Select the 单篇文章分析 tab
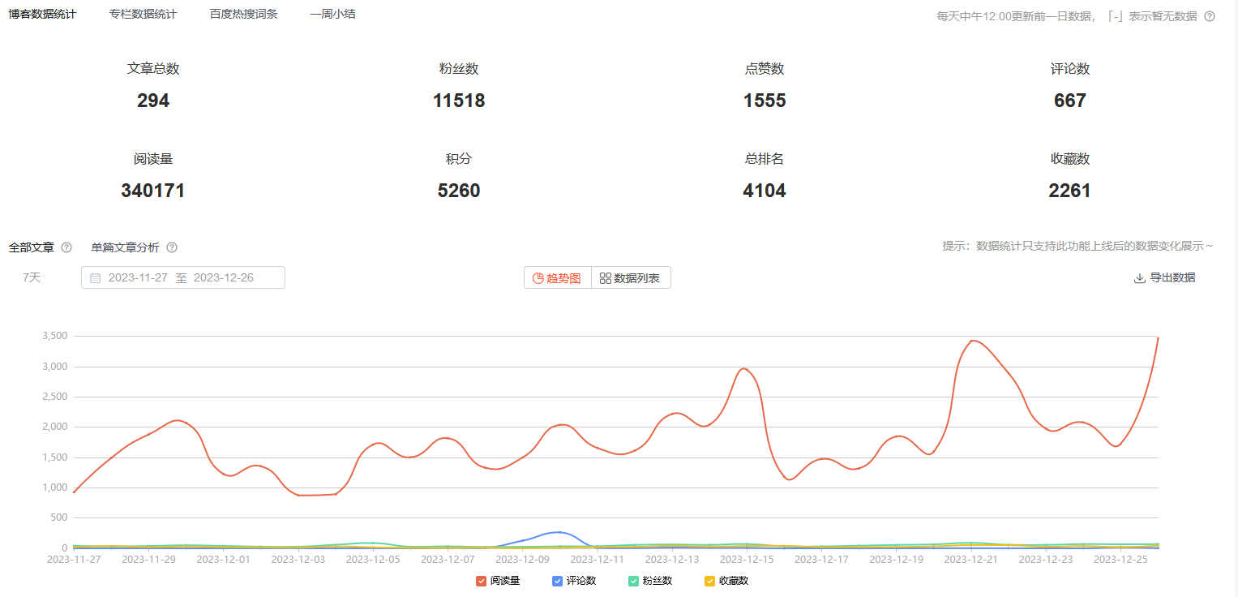Image resolution: width=1238 pixels, height=597 pixels. 125,247
